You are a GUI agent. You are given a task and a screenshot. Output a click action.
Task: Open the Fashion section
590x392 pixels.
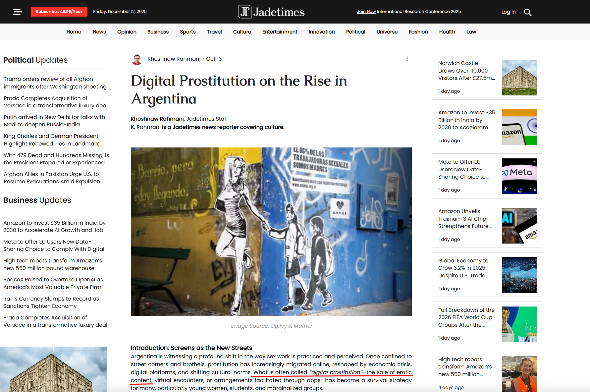[x=418, y=32]
